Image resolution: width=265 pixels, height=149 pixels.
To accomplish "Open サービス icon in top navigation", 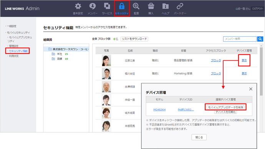I will pyautogui.click(x=107, y=6).
